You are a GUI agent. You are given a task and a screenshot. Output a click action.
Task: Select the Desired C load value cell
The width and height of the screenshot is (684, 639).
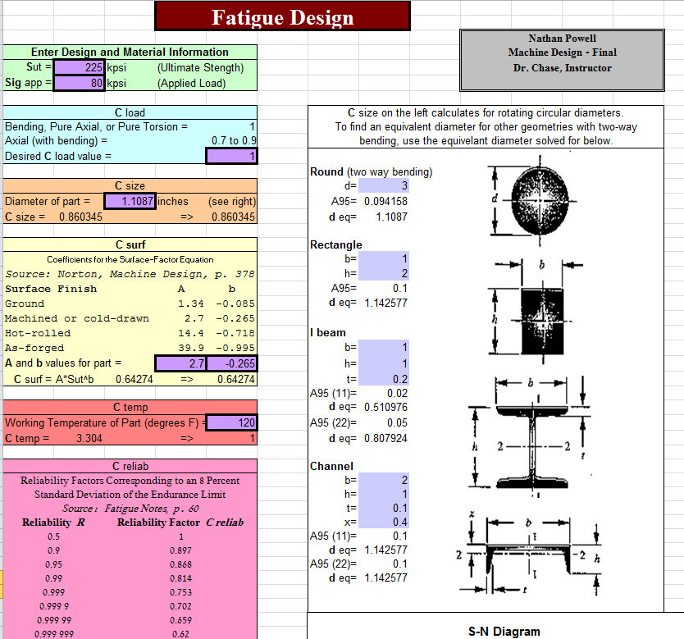pyautogui.click(x=230, y=156)
